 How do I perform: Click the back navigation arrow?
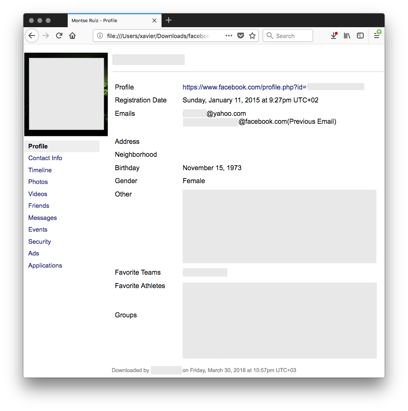(x=32, y=36)
